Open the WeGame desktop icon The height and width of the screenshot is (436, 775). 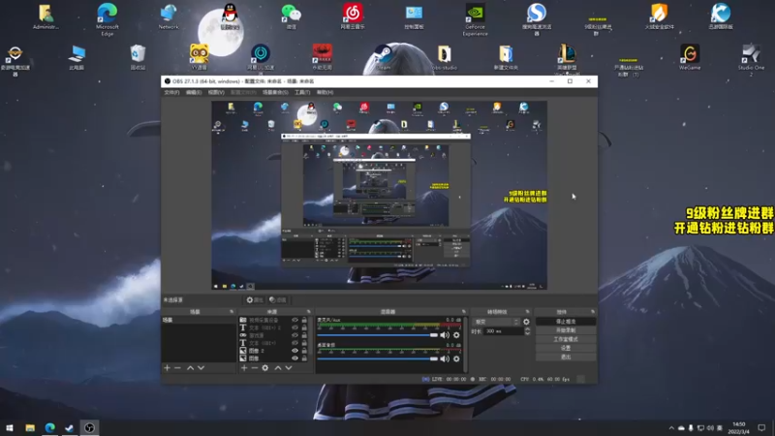[x=690, y=57]
